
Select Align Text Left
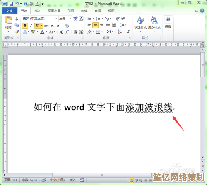89,25
